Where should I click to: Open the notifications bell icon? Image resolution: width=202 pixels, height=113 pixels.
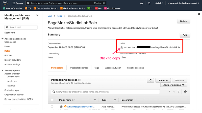(141, 3)
